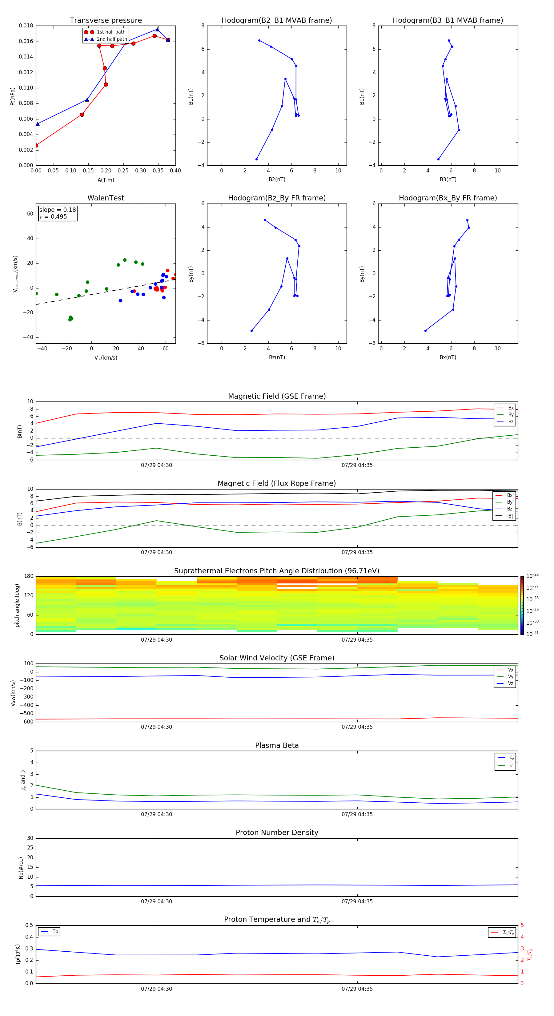The width and height of the screenshot is (554, 1016).
Task: Click the "B3(nT)" x-axis label
Action: click(448, 179)
